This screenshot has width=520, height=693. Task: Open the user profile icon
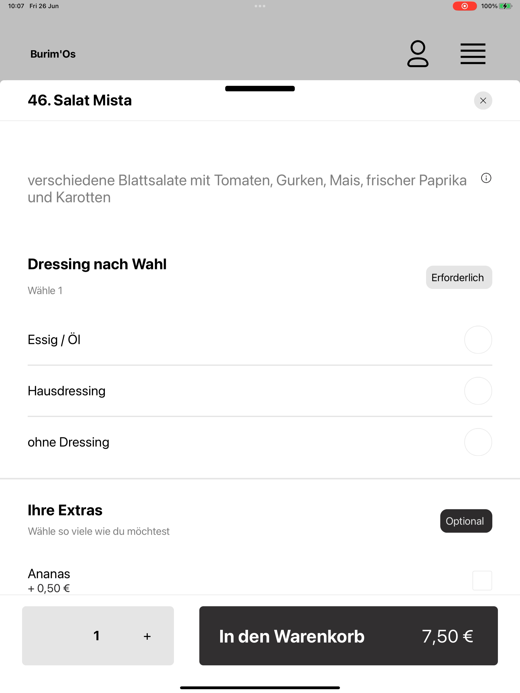(x=418, y=54)
